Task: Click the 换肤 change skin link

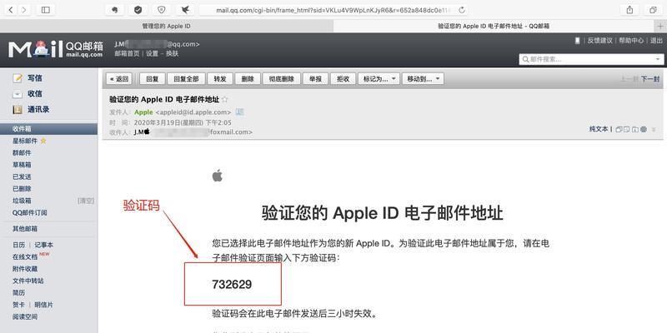Action: [173, 53]
